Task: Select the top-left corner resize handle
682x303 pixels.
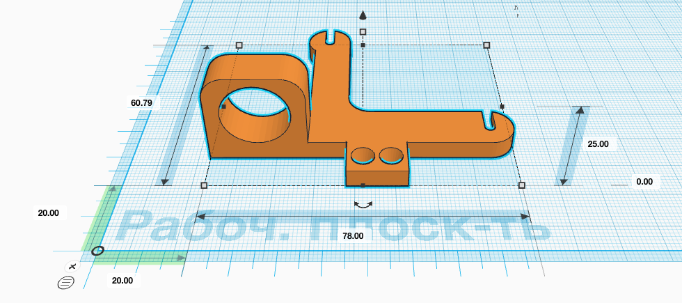Action: [239, 45]
